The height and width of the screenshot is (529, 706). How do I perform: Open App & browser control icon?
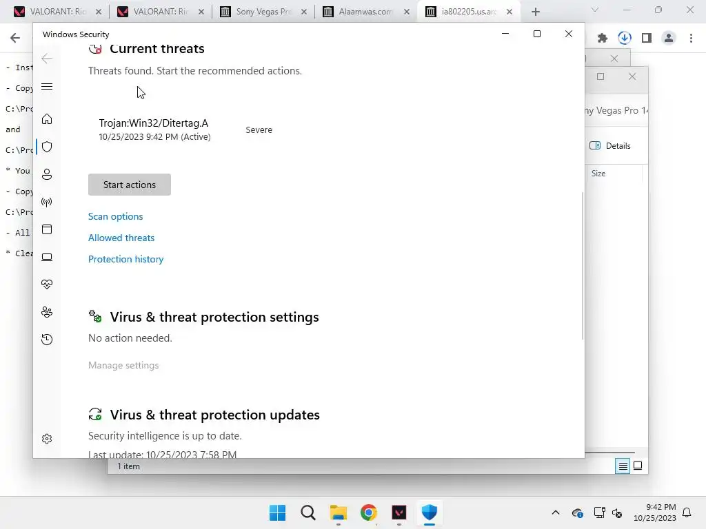point(47,229)
